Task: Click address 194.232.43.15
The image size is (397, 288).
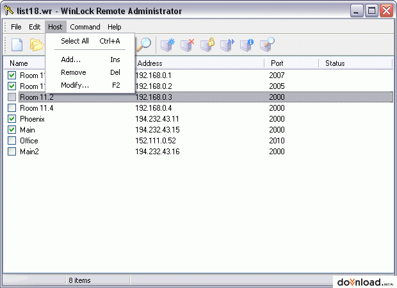Action: (158, 130)
